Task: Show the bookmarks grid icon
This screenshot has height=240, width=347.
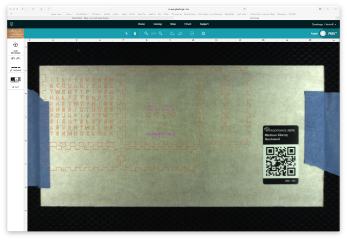Action: 11,14
